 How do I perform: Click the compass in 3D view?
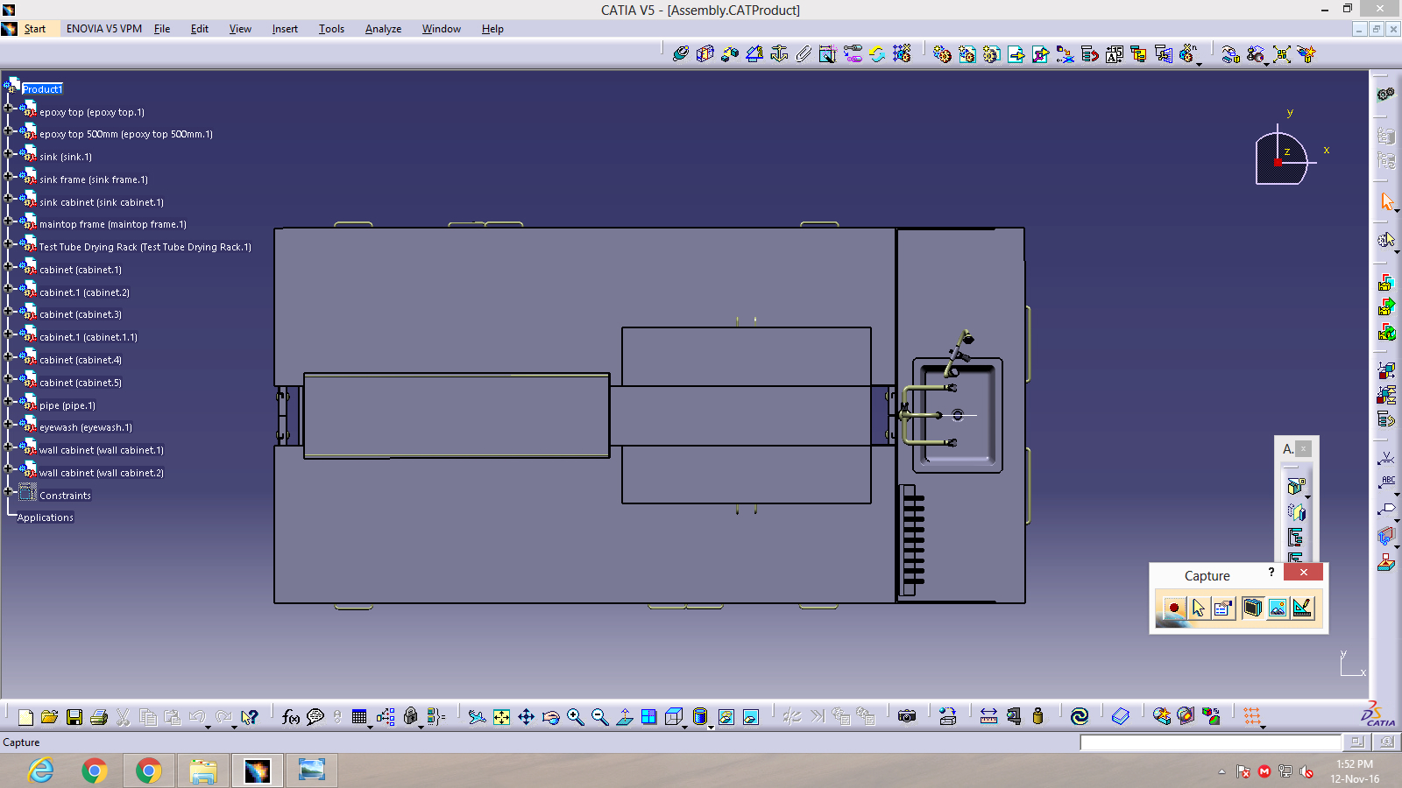(1282, 158)
